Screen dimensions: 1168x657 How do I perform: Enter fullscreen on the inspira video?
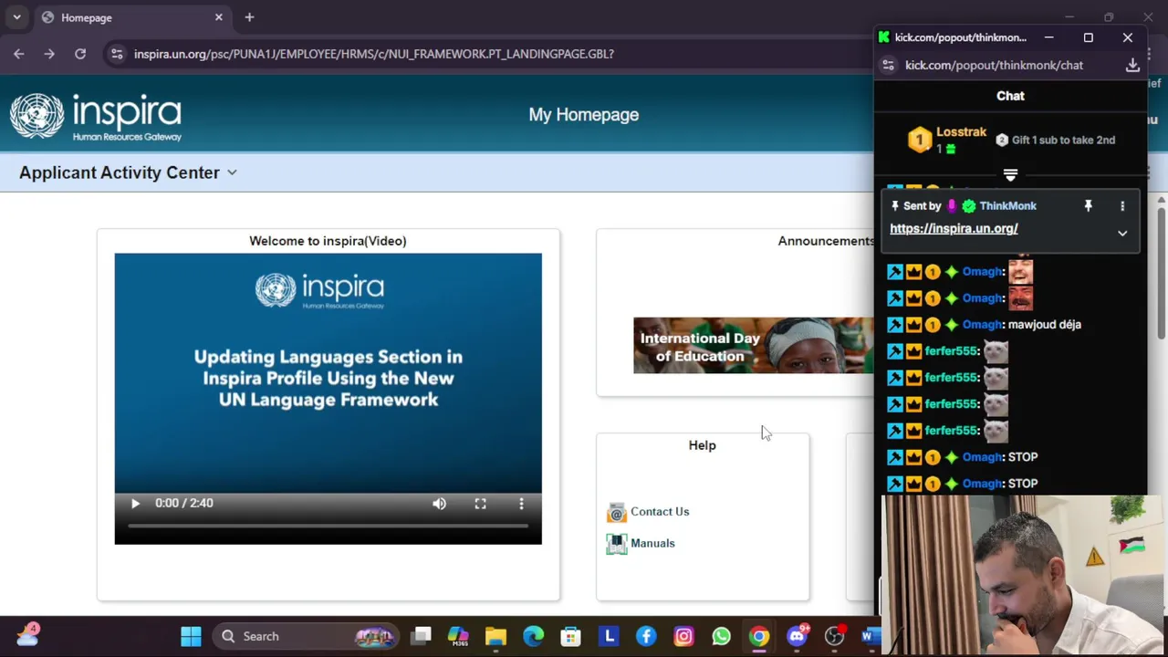coord(480,504)
